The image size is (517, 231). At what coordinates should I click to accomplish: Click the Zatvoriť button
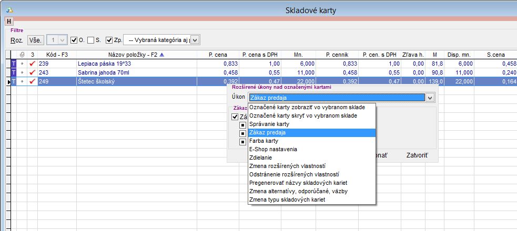tap(418, 156)
